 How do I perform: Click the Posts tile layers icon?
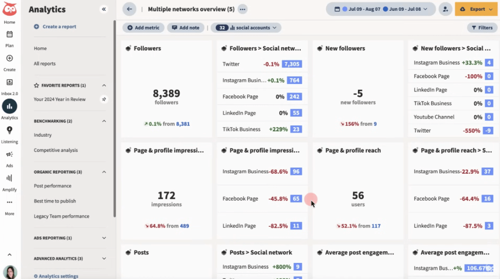point(128,252)
